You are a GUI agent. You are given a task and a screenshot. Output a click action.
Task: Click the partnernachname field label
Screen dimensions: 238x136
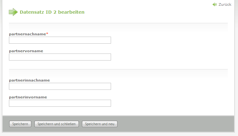(27, 34)
